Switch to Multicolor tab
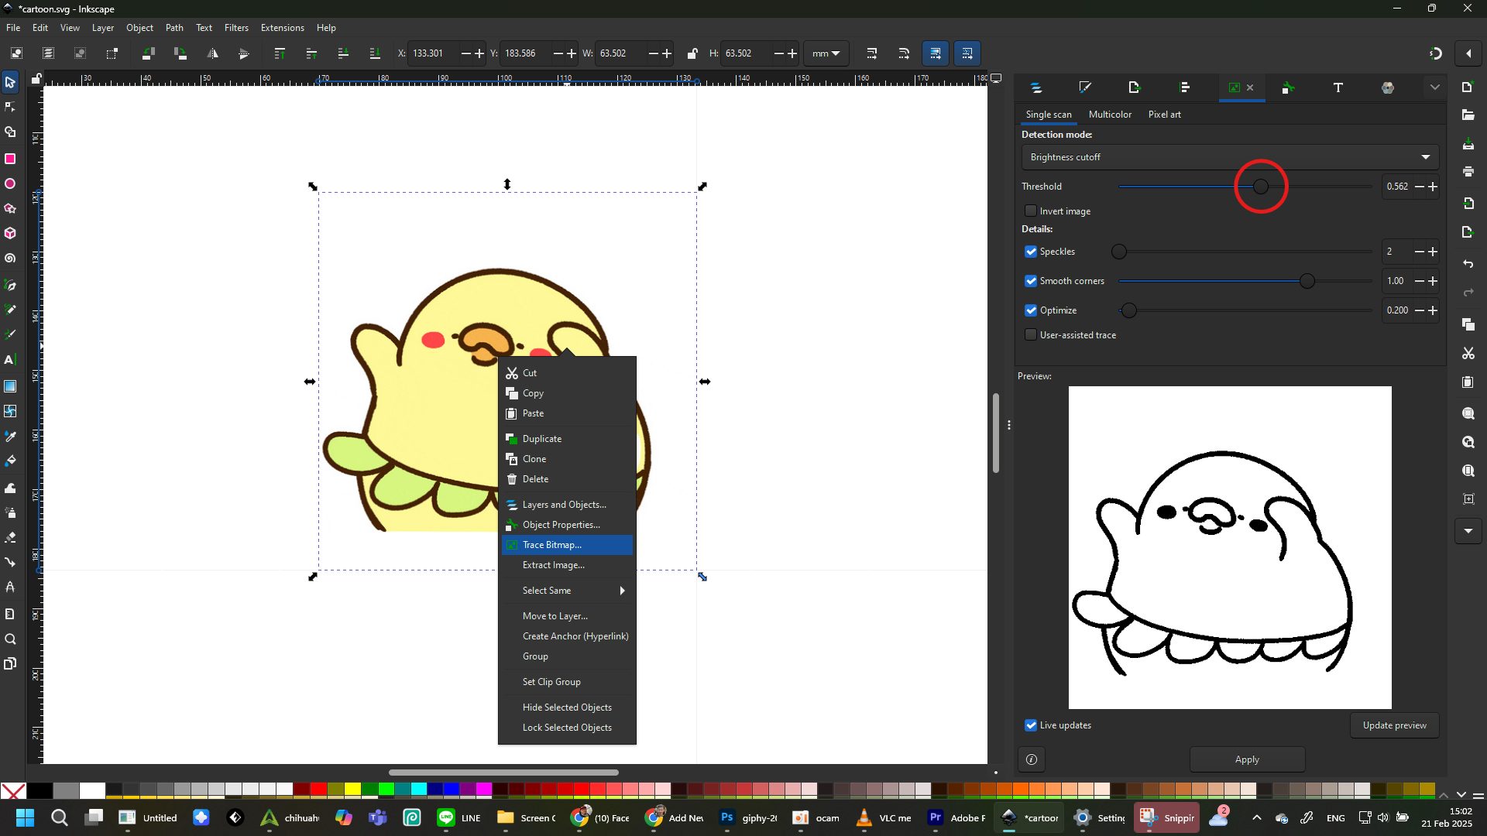The height and width of the screenshot is (836, 1487). pos(1110,115)
